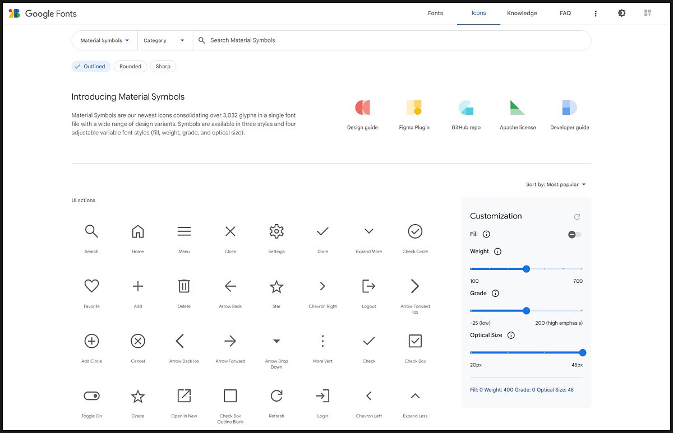
Task: Select the Delete trash icon
Action: coord(184,286)
